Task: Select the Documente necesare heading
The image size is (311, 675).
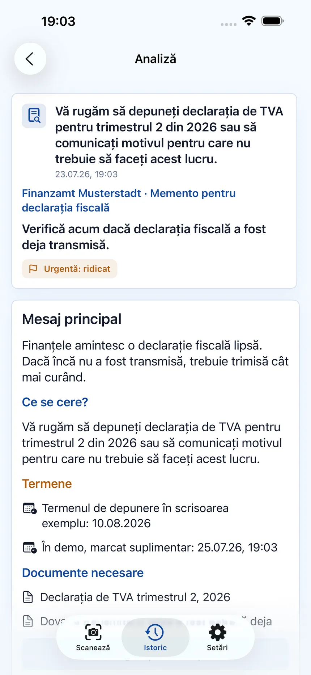Action: [x=83, y=573]
